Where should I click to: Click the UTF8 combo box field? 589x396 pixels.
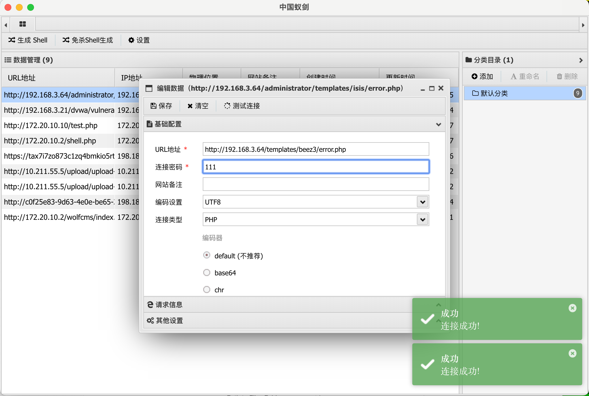pos(316,202)
